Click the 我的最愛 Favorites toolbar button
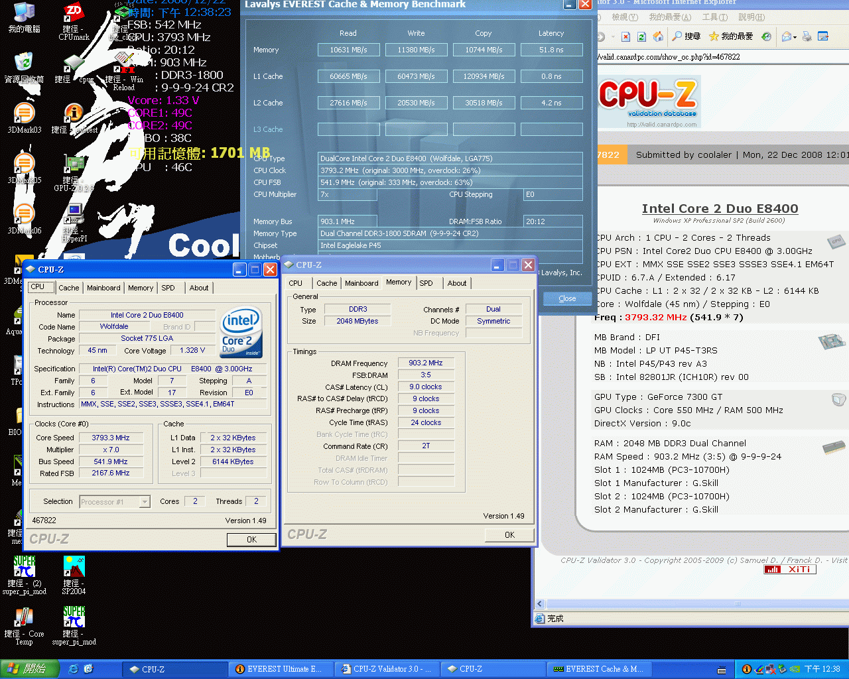849x679 pixels. (x=731, y=36)
